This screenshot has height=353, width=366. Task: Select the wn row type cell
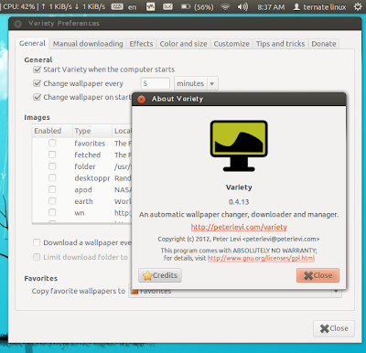pos(80,213)
